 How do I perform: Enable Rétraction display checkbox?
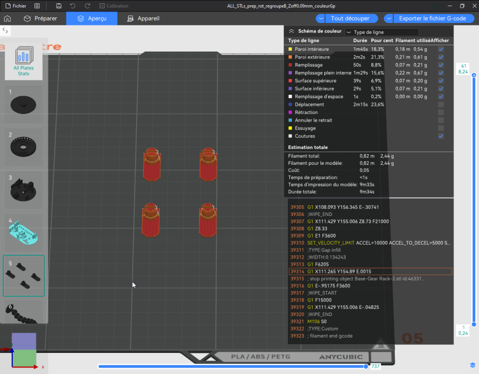441,113
